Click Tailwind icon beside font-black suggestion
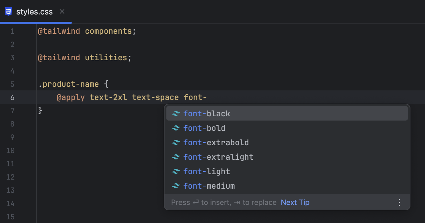 [x=176, y=114]
